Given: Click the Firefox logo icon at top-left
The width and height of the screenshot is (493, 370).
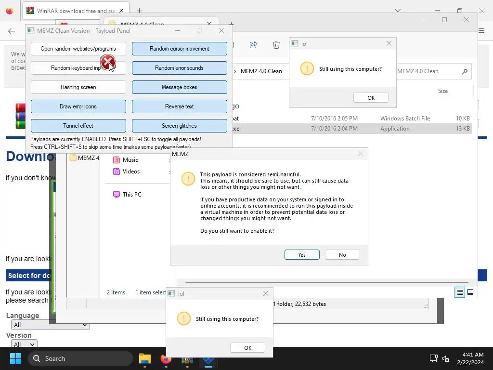Looking at the screenshot, I should point(10,11).
